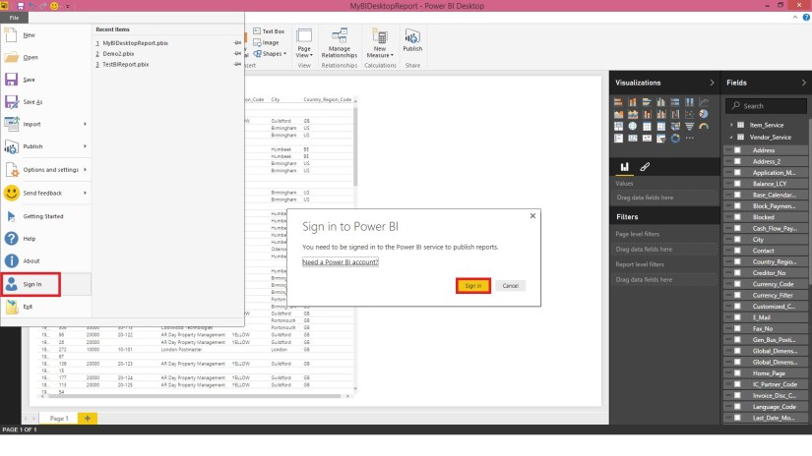Click Manage Relationships ribbon icon
This screenshot has width=812, height=456.
tap(340, 43)
